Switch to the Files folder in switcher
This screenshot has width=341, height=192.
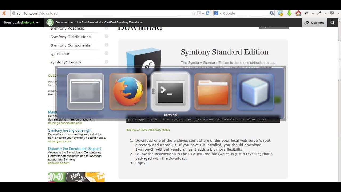213,91
